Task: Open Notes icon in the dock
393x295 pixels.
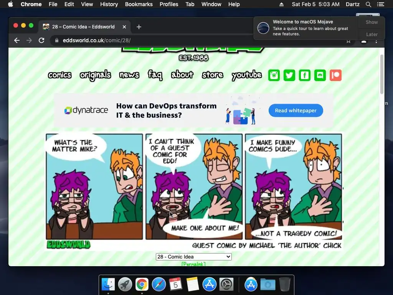Action: pos(193,285)
